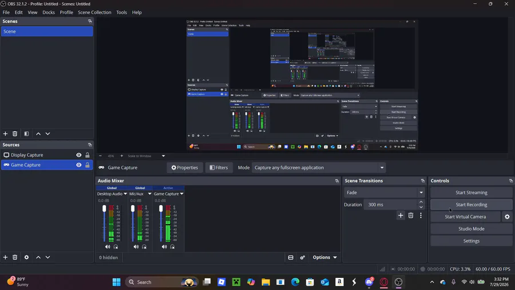Click Windows taskbar Search box
This screenshot has height=290, width=515.
pos(161,282)
